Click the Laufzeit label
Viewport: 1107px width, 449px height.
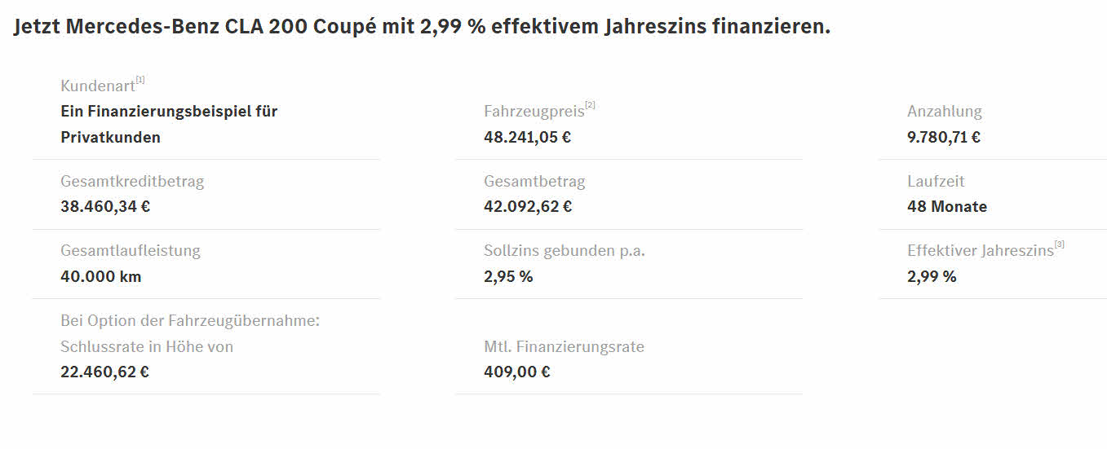[x=936, y=181]
